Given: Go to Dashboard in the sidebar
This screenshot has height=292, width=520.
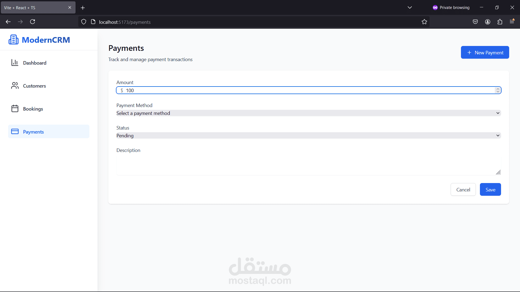Looking at the screenshot, I should tap(35, 63).
